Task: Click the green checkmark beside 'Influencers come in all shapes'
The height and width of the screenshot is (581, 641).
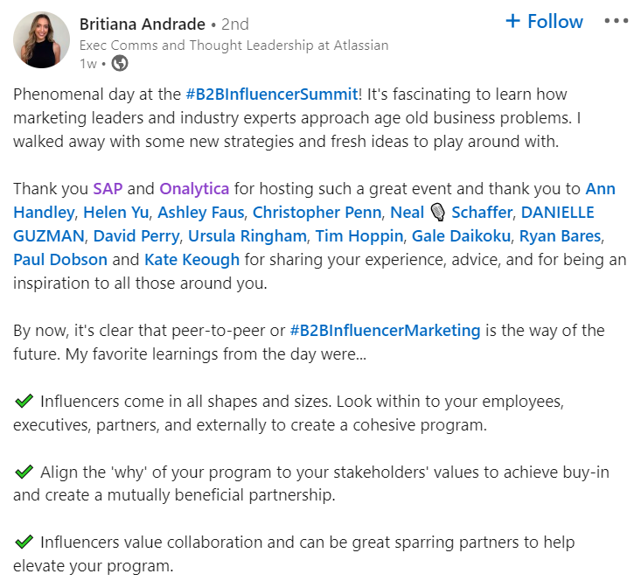Action: click(24, 402)
